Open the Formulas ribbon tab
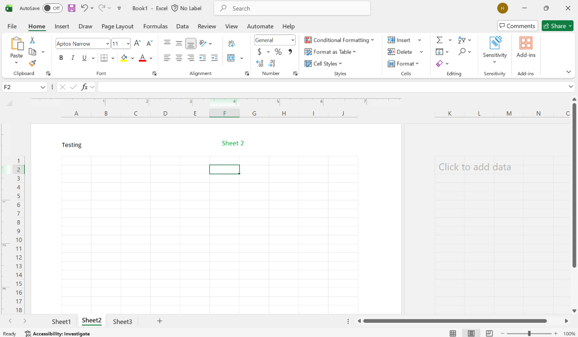This screenshot has width=578, height=337. pyautogui.click(x=155, y=26)
